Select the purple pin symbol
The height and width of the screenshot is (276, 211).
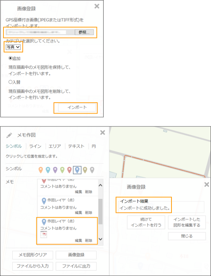click(55, 170)
